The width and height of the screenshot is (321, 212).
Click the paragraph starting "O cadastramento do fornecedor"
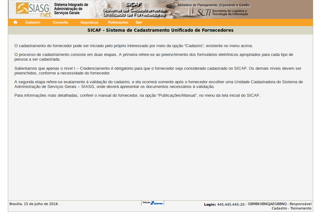134,46
